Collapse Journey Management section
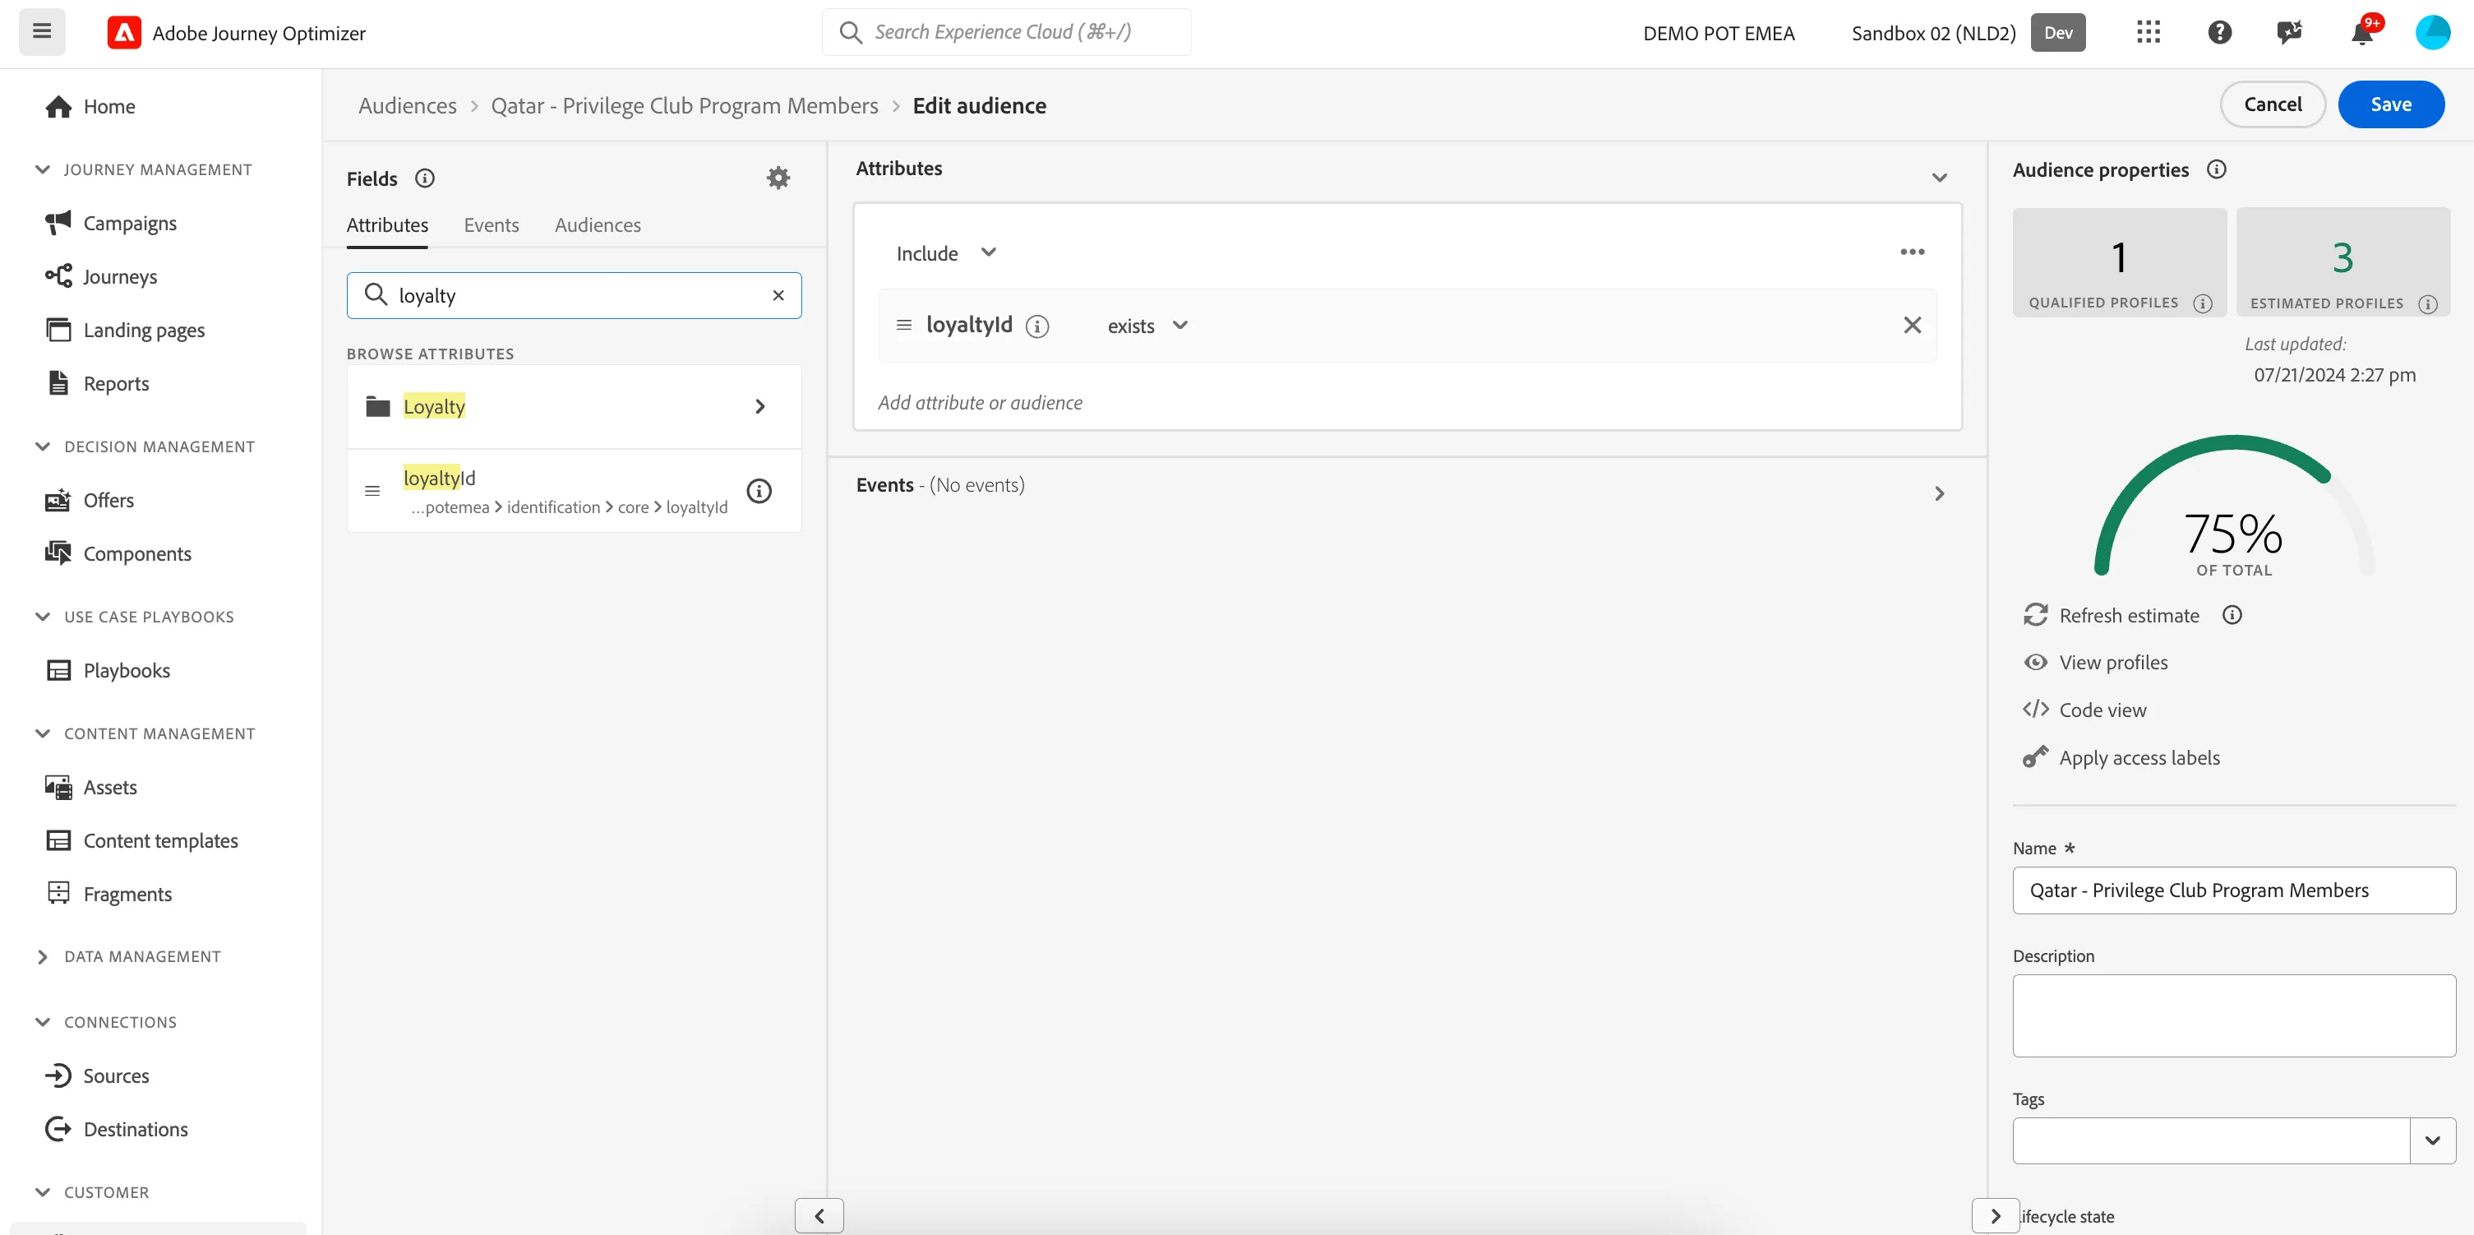 pos(42,169)
